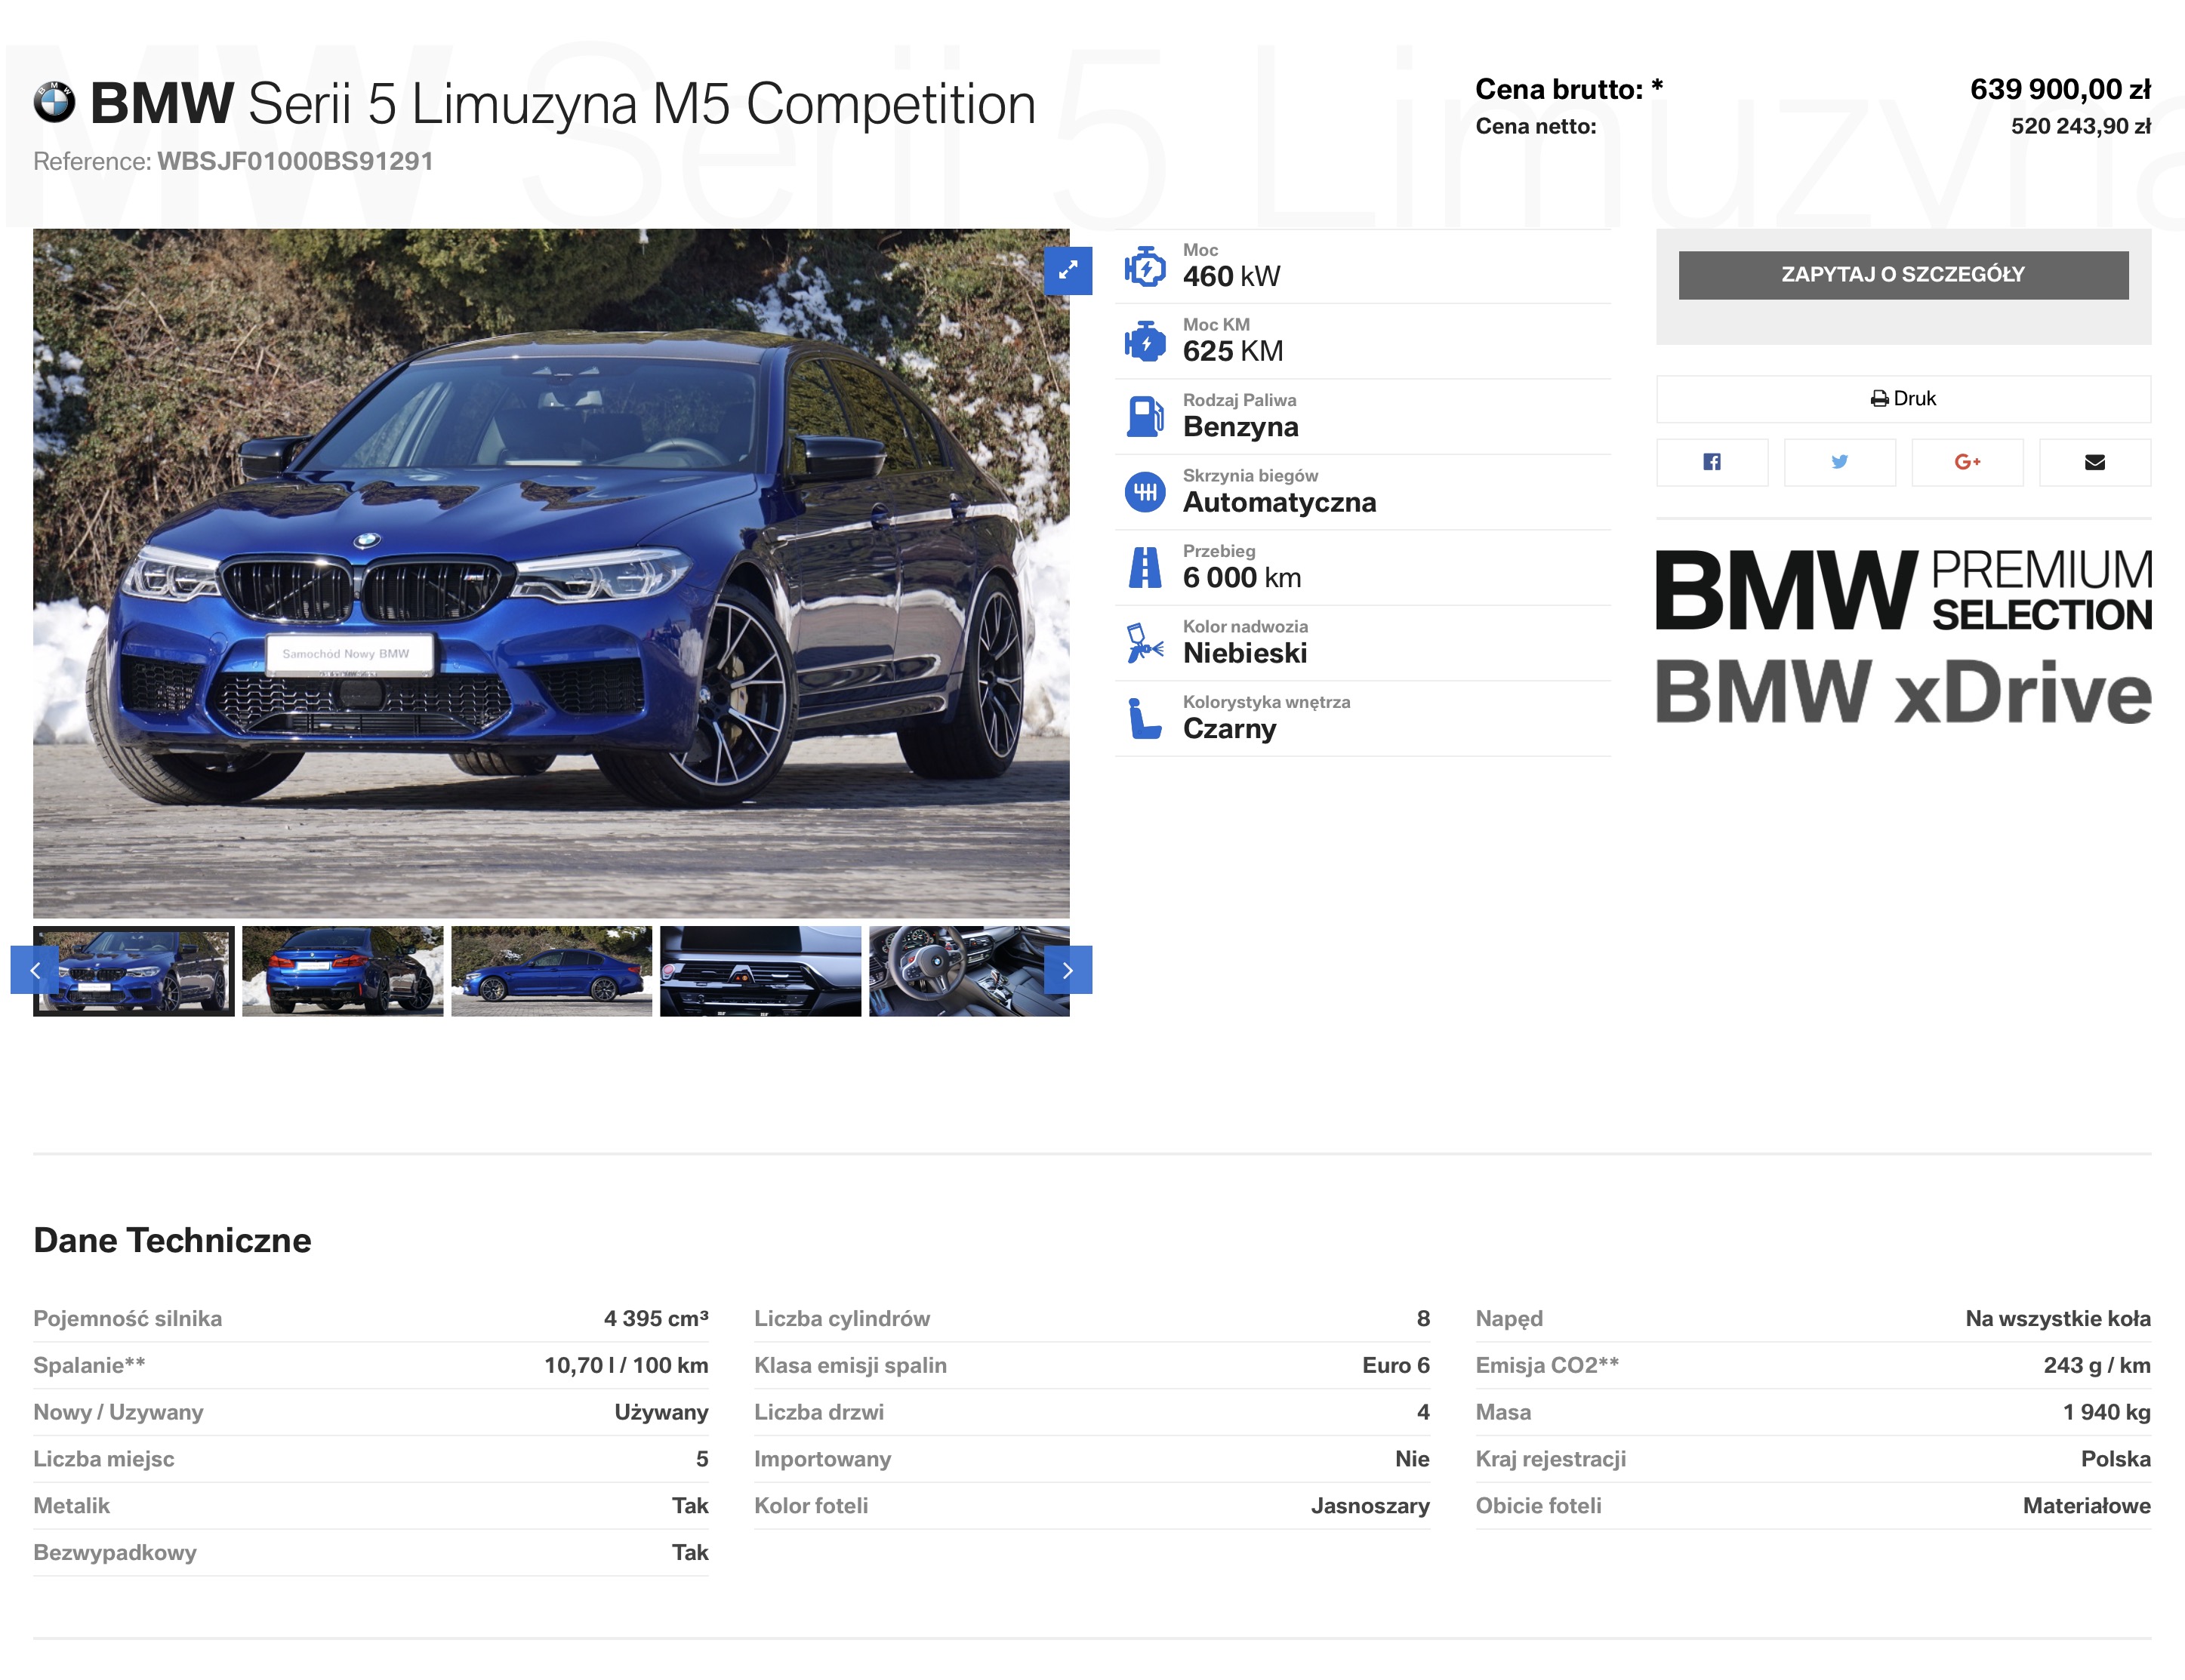Click the Polska registration country value
Viewport: 2185px width, 1680px height.
pos(2115,1459)
